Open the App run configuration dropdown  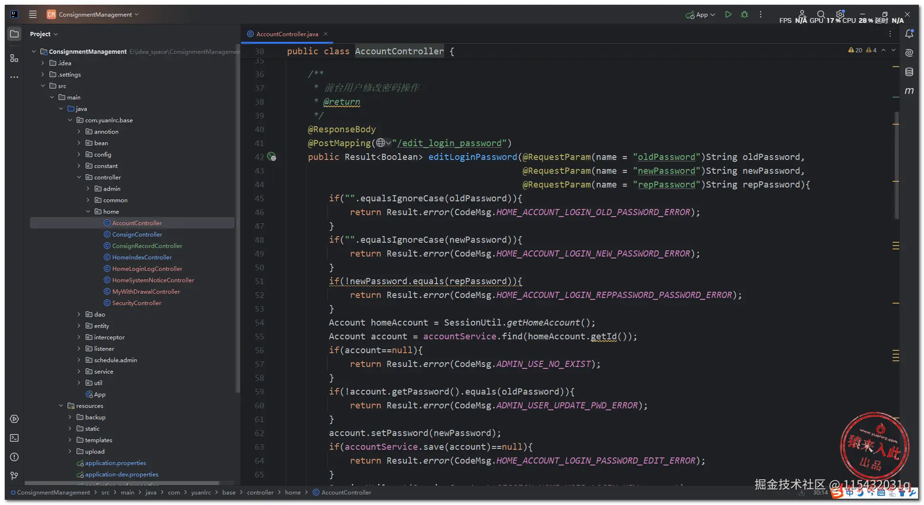[700, 15]
